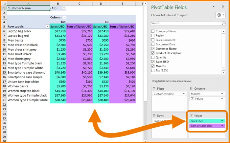Open the Customer Name (All) filter dropdown
This screenshot has height=143, width=230.
pos(64,8)
